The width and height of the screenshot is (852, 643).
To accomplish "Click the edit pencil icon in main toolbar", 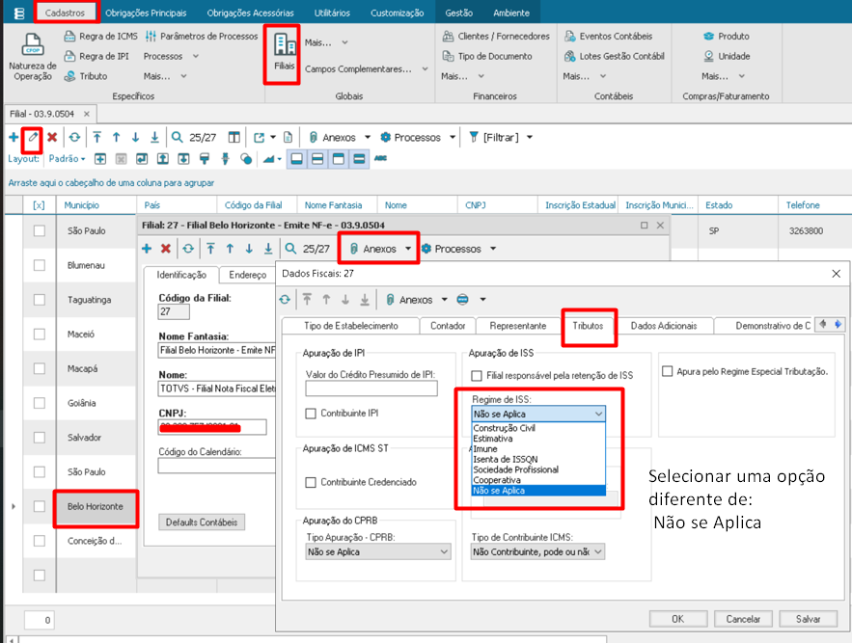I will pyautogui.click(x=33, y=138).
